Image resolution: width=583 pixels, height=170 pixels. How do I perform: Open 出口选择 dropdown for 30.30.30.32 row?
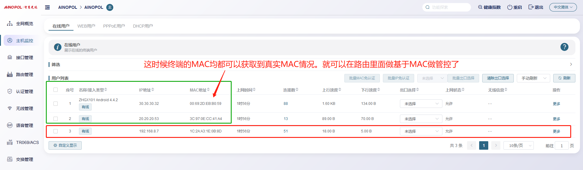421,104
